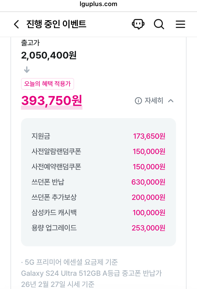197x289 pixels.
Task: Tap the back arrow icon
Action: (x=16, y=25)
